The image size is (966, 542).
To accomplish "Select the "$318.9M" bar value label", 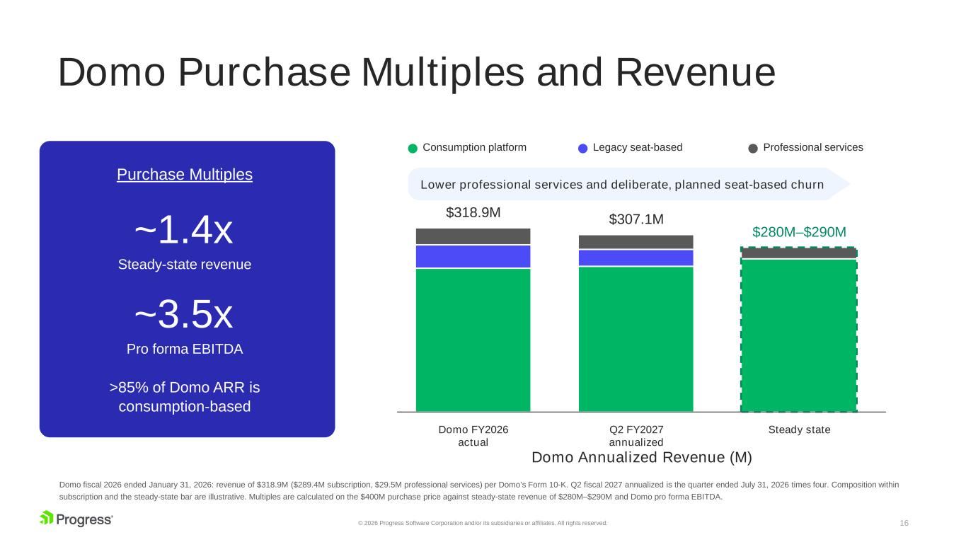I will (x=473, y=213).
